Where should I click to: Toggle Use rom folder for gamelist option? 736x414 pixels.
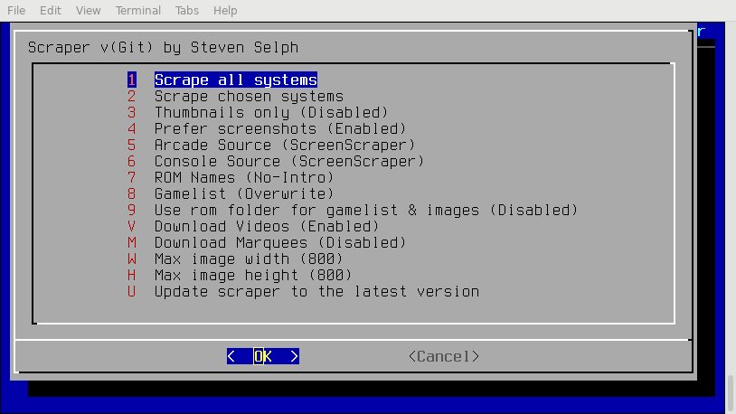[365, 210]
